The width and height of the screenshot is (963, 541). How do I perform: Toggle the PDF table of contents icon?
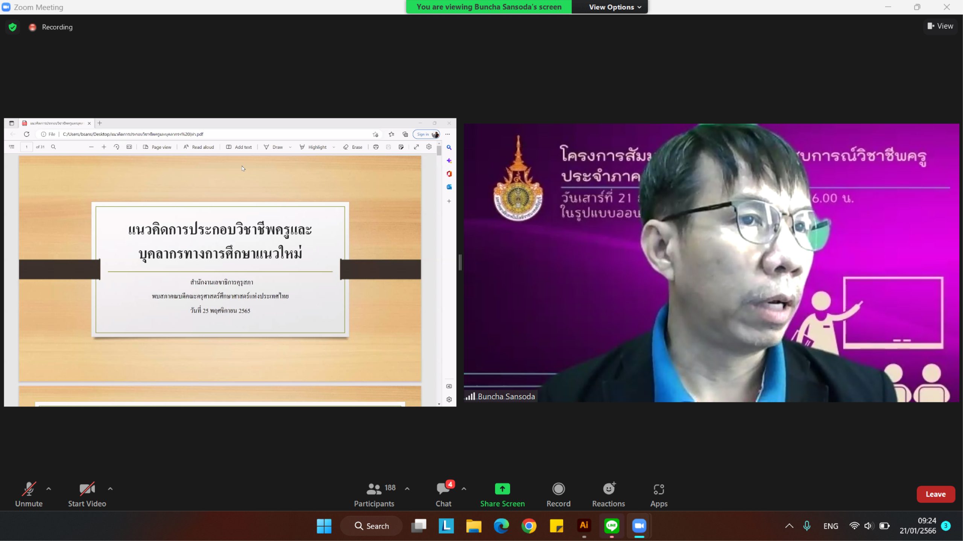pos(12,147)
